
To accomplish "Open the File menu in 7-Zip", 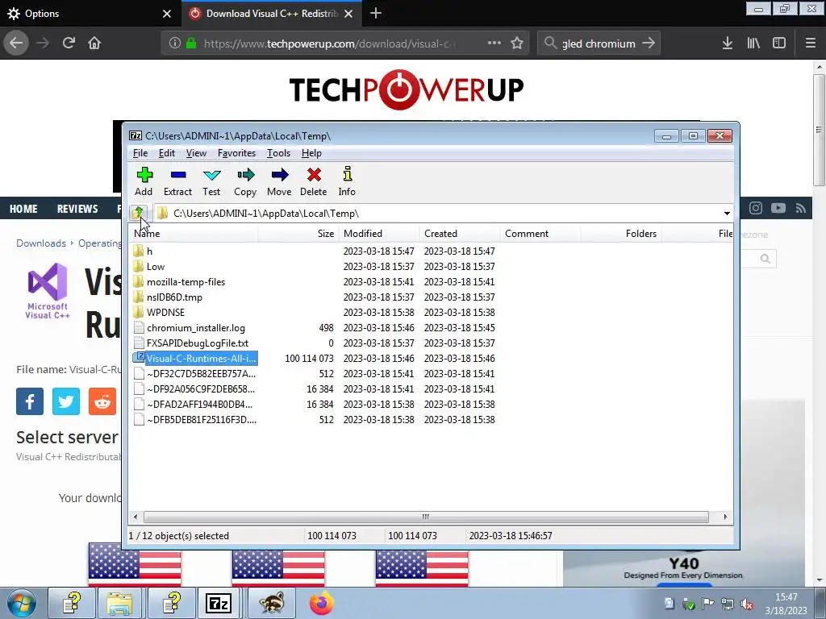I will [x=140, y=153].
